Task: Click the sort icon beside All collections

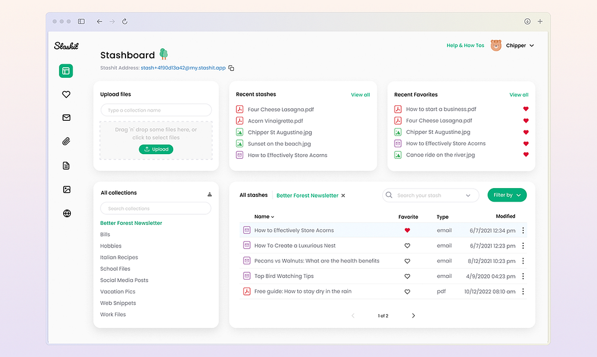Action: pos(210,194)
